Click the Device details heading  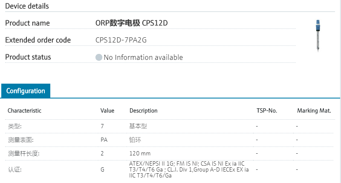tap(27, 6)
